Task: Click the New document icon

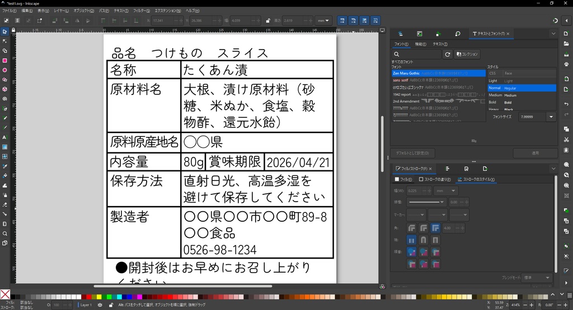Action: click(x=566, y=34)
